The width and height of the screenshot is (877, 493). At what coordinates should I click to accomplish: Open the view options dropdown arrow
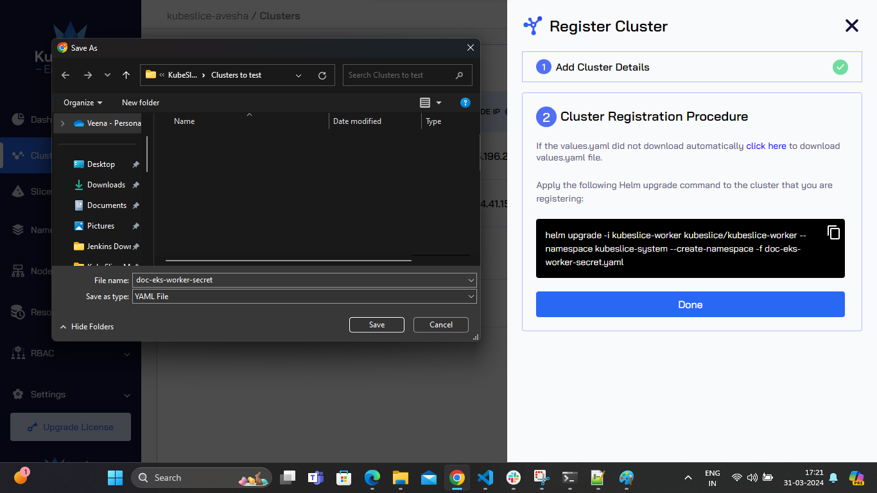(439, 103)
